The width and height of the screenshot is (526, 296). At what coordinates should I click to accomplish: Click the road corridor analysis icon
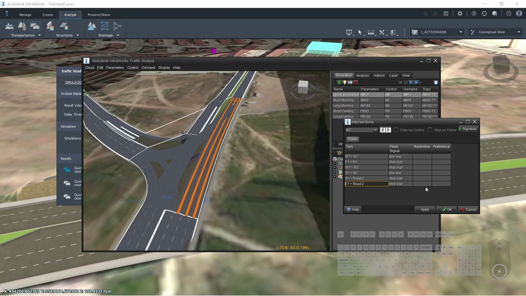click(22, 26)
